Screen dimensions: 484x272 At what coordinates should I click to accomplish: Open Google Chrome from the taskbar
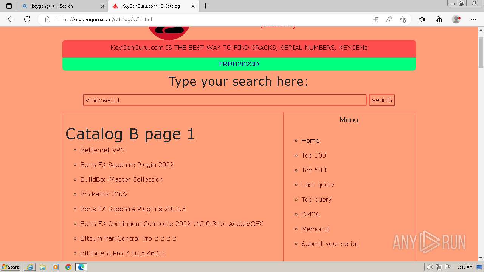[x=68, y=267]
